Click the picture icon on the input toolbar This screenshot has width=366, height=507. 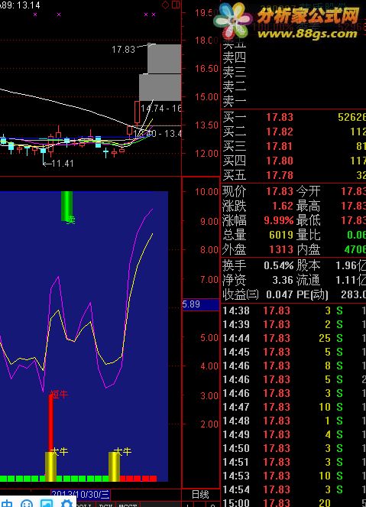pyautogui.click(x=46, y=503)
